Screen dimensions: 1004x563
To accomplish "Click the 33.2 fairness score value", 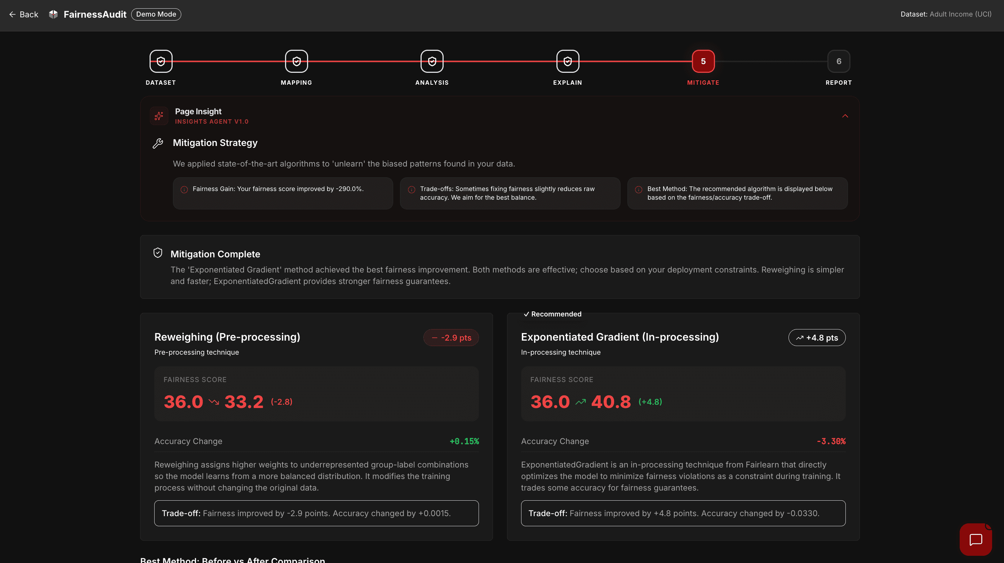I will 244,402.
